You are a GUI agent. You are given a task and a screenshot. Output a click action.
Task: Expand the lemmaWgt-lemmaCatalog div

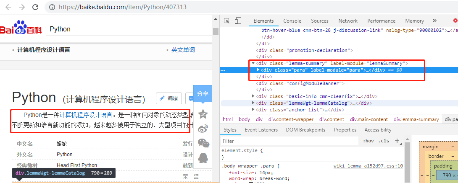(253, 103)
